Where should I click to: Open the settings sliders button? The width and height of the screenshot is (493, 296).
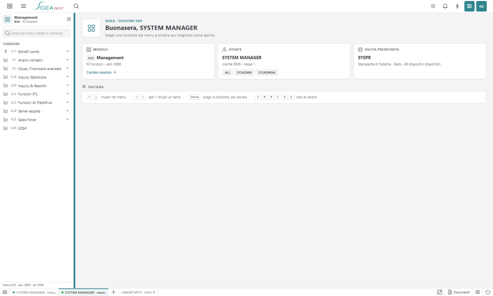pyautogui.click(x=469, y=6)
